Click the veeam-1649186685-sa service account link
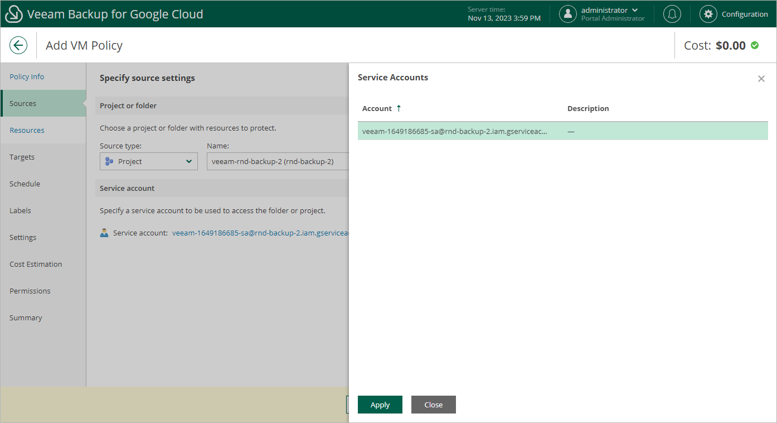This screenshot has height=423, width=777. pos(260,233)
